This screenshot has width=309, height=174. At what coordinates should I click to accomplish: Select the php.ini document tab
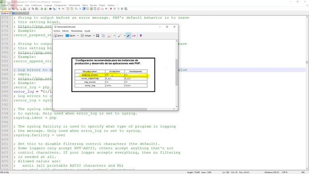(6, 13)
